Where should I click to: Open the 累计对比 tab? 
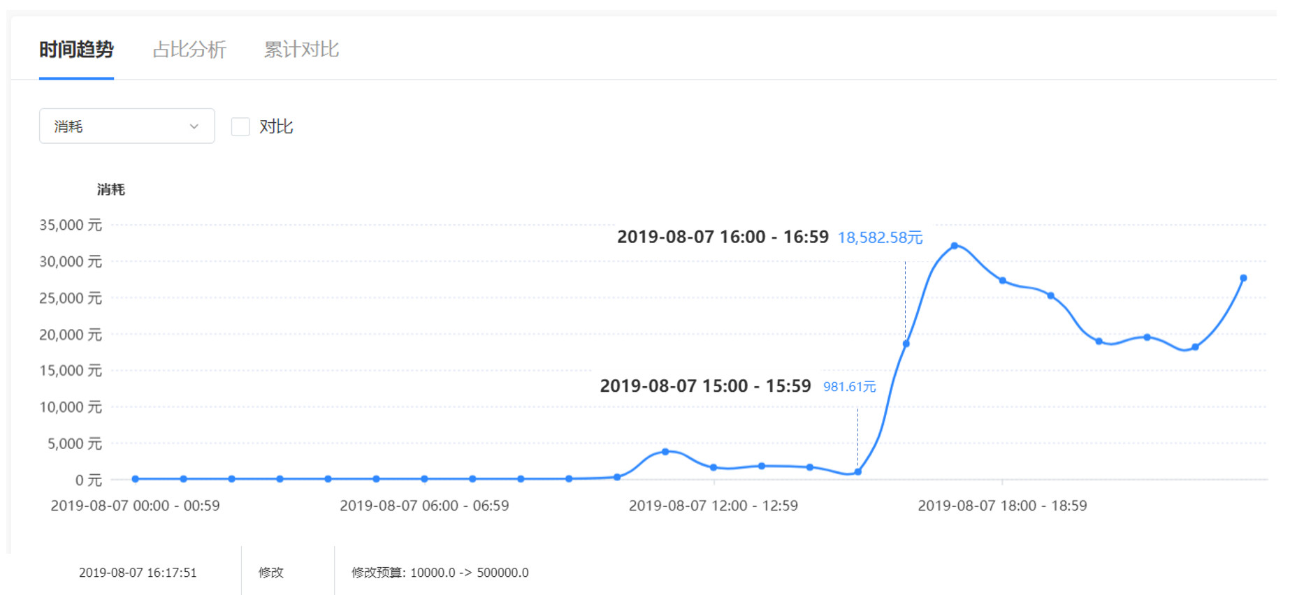301,50
